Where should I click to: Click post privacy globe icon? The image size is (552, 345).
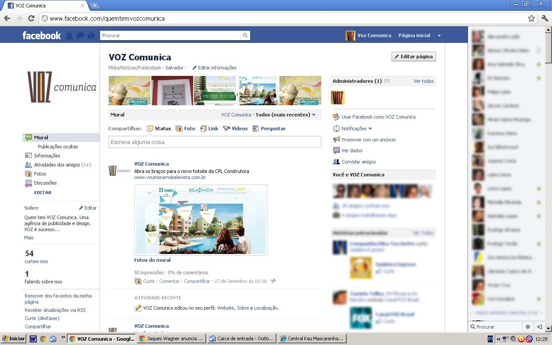273,281
